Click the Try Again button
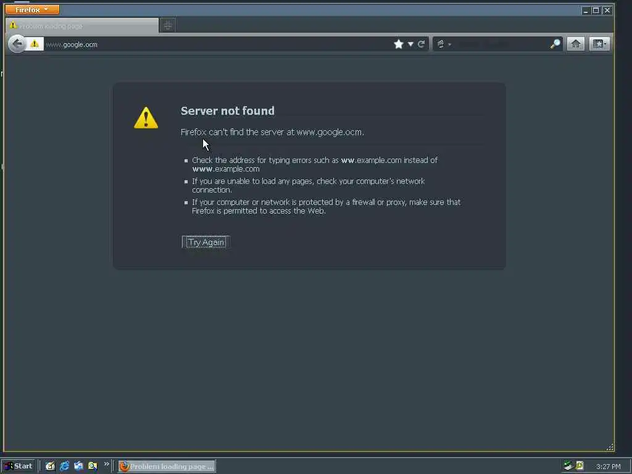The width and height of the screenshot is (632, 474). click(x=206, y=242)
